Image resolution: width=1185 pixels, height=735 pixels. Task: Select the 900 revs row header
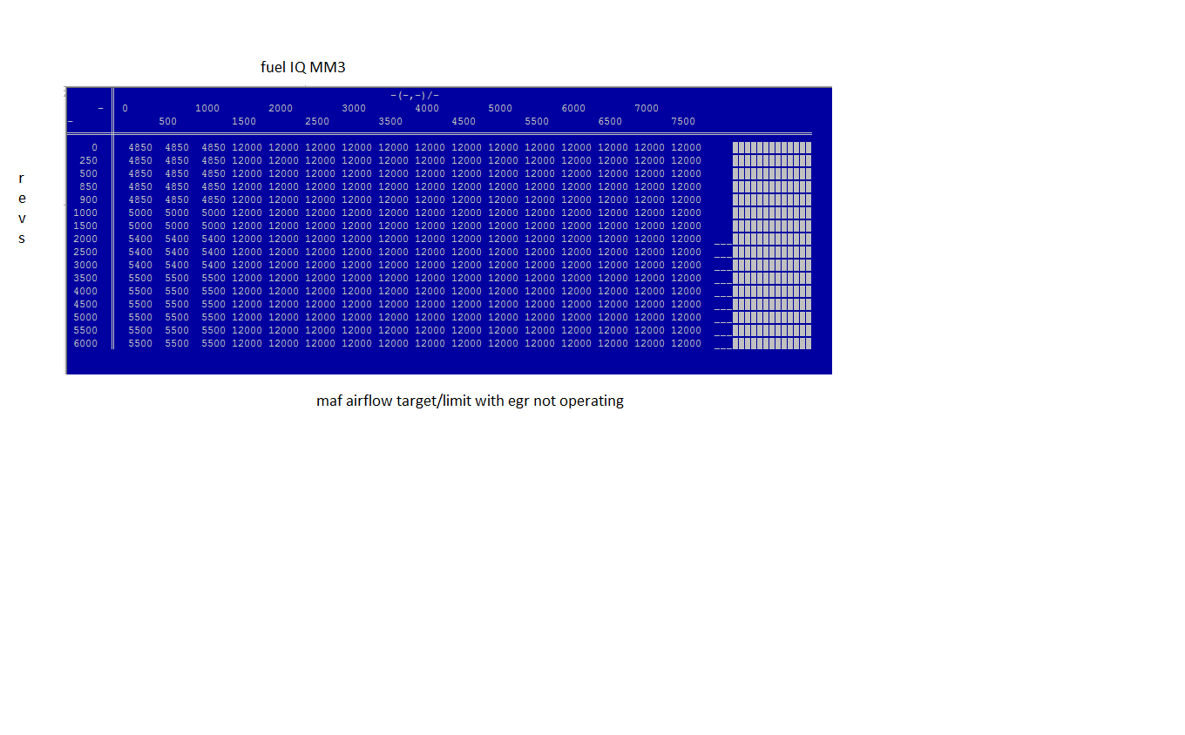point(88,200)
